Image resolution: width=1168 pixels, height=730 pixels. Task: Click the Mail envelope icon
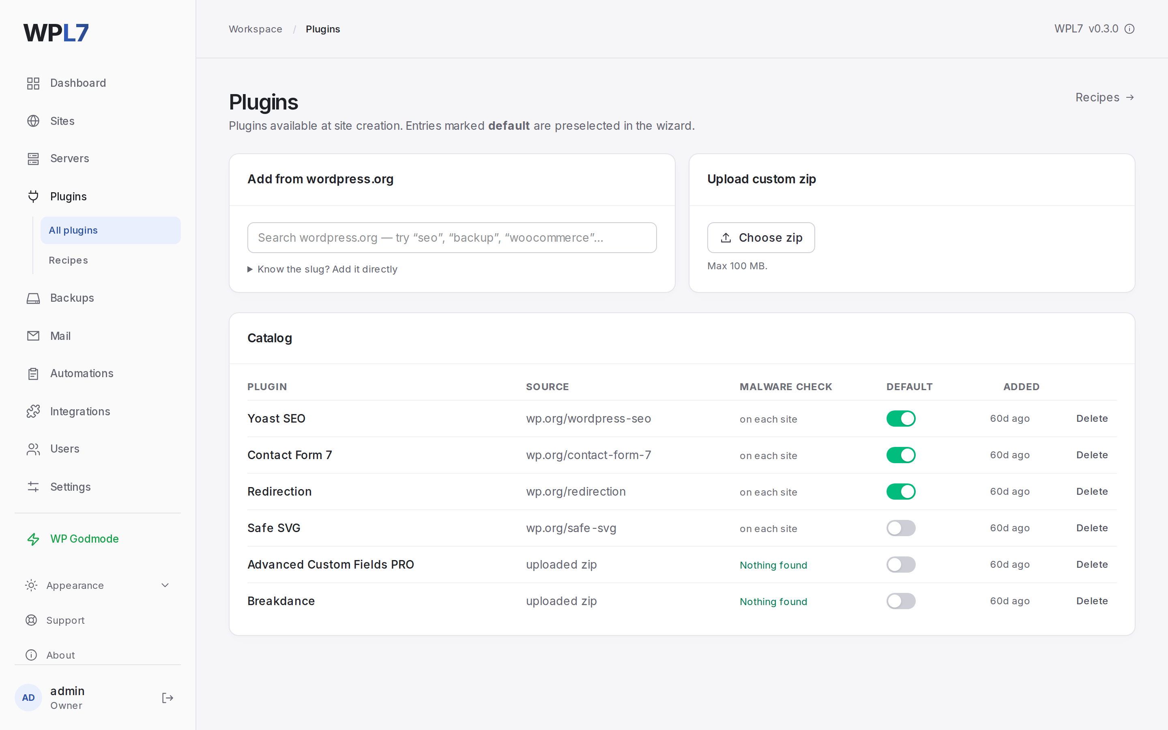point(33,335)
